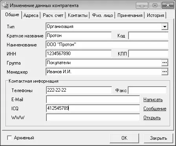Open the Менеджер selection ellipsis button
The width and height of the screenshot is (176, 146).
(165, 72)
